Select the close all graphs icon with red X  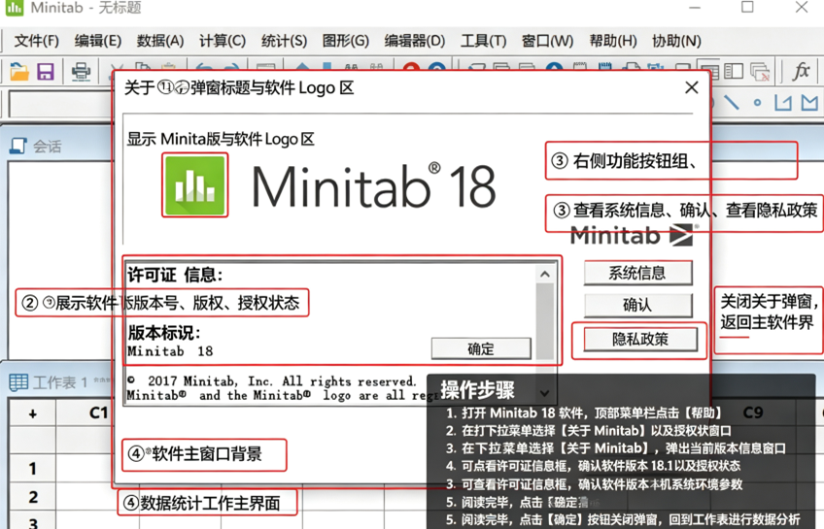tap(759, 72)
